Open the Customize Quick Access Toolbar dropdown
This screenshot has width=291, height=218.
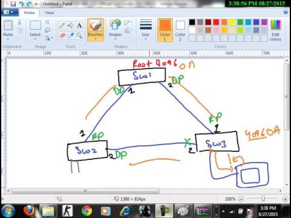click(x=36, y=4)
